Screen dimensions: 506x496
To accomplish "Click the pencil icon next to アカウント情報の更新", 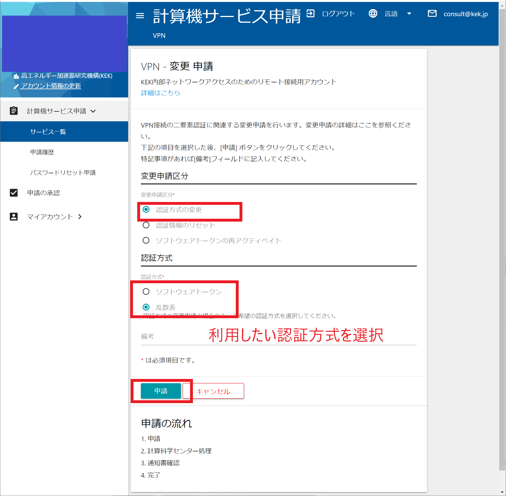I will tap(16, 86).
